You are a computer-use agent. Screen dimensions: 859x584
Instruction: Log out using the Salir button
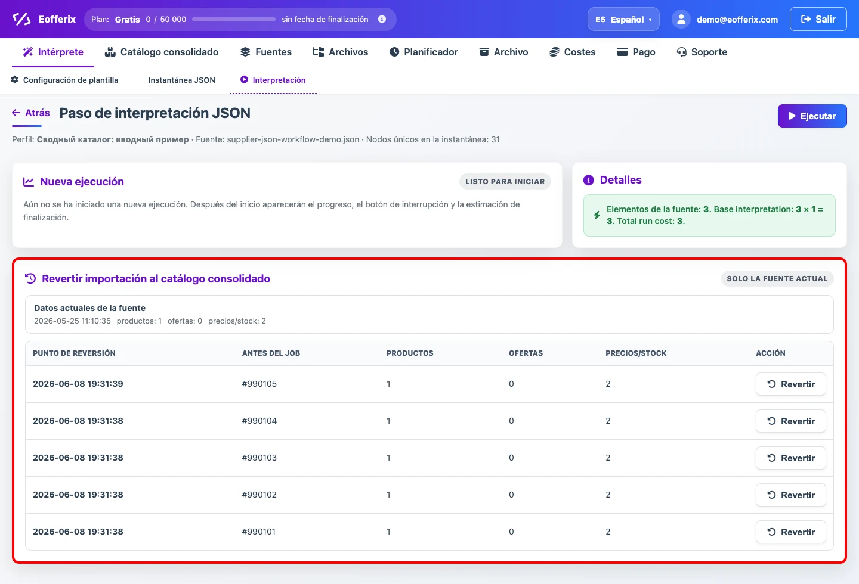[x=818, y=19]
